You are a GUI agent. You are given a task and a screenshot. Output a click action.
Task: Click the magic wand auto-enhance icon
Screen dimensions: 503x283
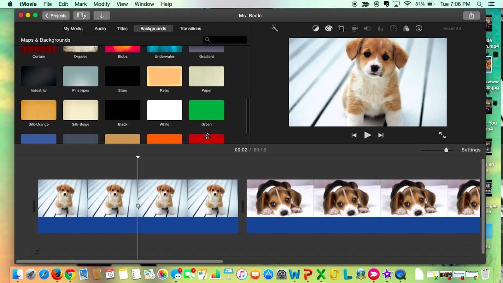pos(275,28)
